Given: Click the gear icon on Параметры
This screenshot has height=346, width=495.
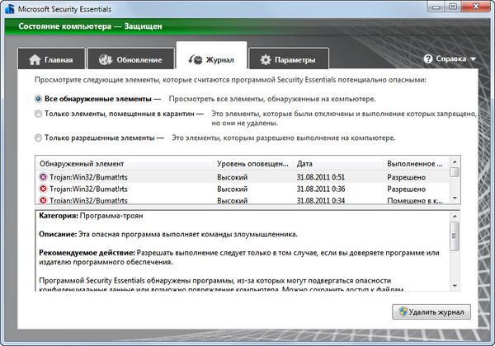Looking at the screenshot, I should click(x=266, y=59).
